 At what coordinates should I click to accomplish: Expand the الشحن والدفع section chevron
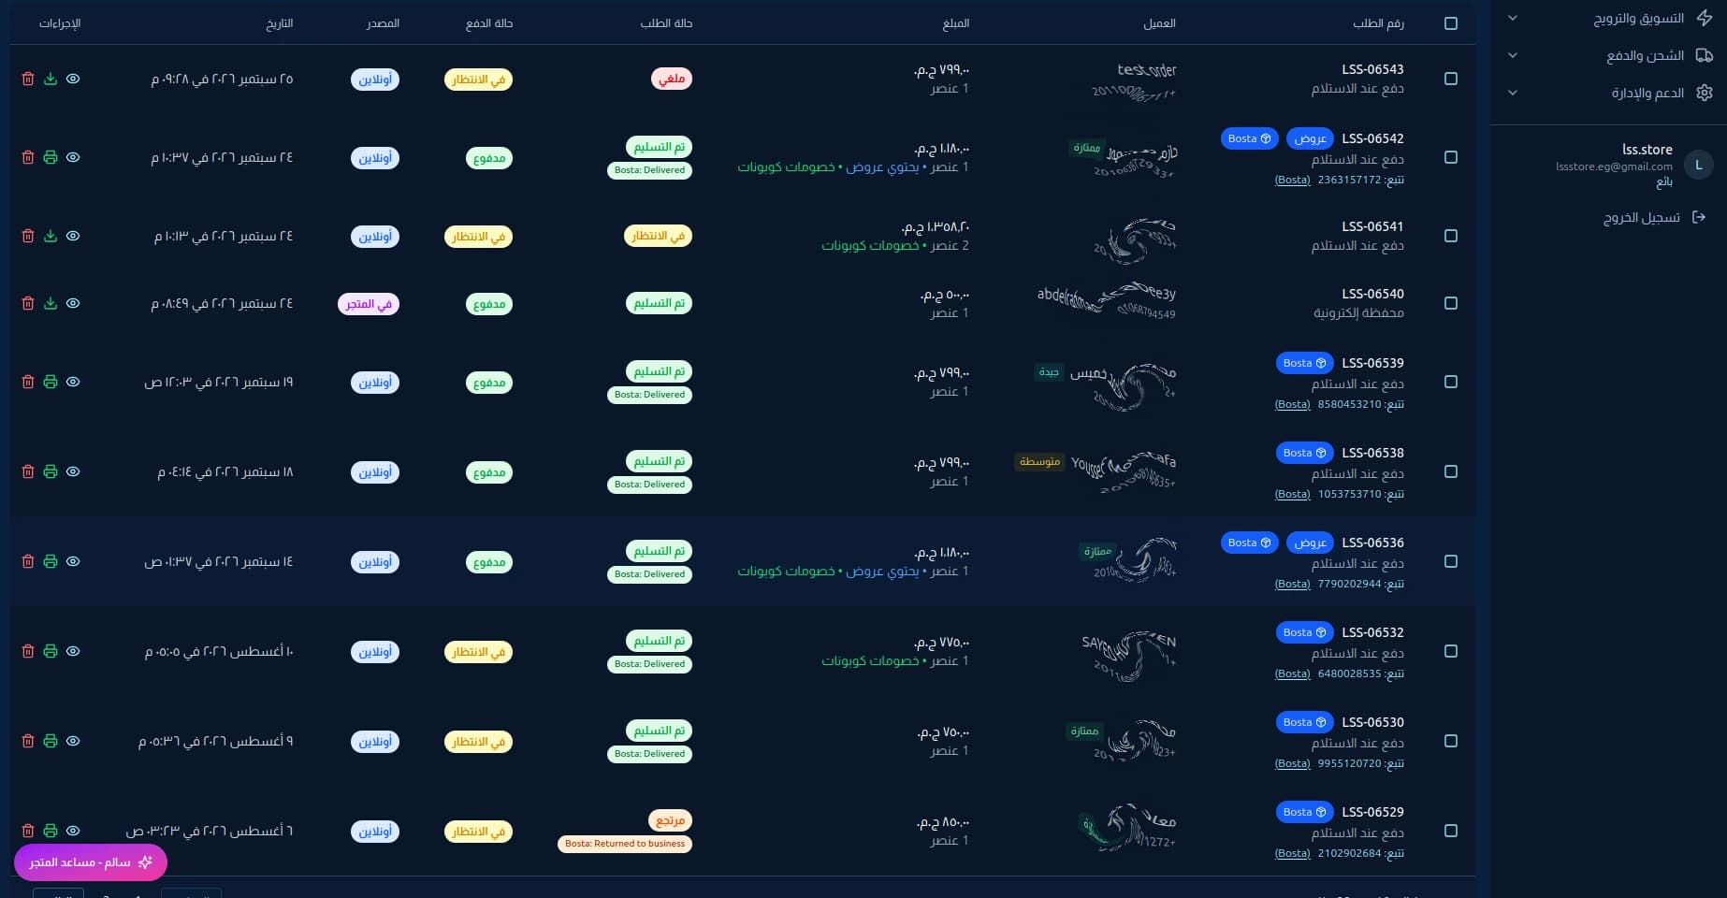[x=1513, y=56]
